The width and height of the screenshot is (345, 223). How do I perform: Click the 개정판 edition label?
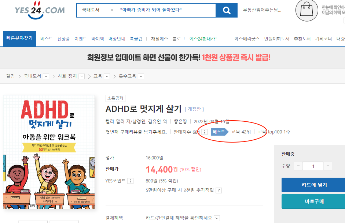point(194,109)
